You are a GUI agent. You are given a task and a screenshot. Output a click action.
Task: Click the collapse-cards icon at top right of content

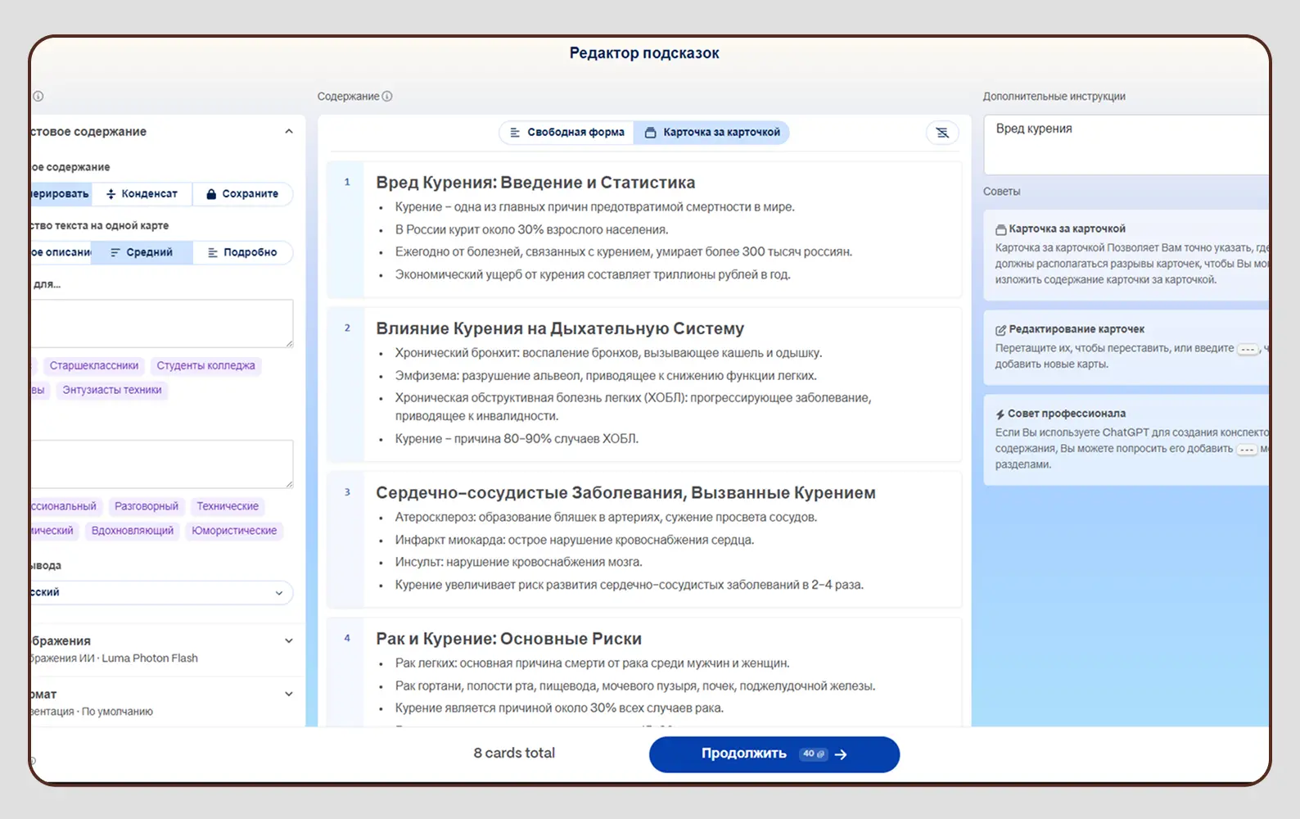[942, 133]
